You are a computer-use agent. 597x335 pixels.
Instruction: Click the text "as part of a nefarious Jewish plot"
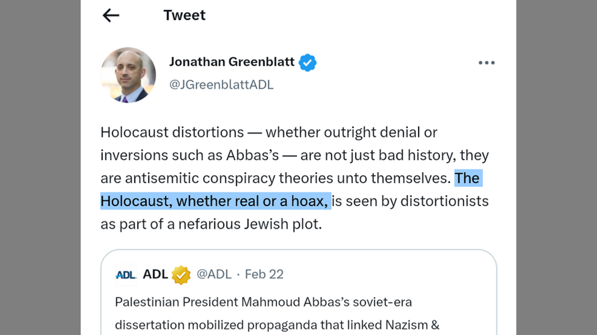pyautogui.click(x=211, y=224)
